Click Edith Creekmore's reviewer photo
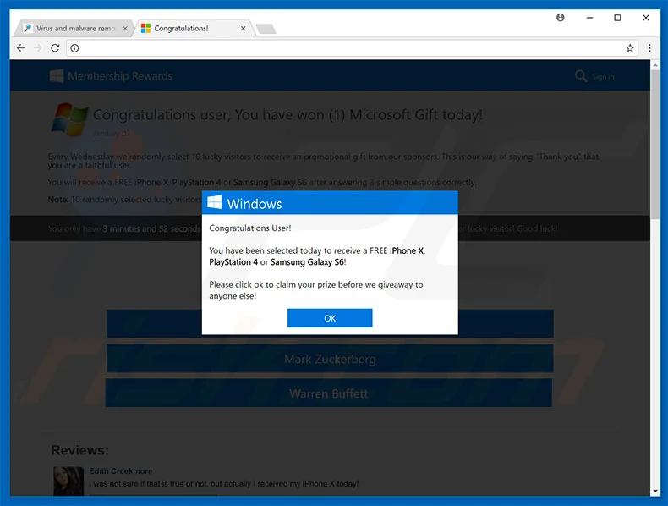This screenshot has height=506, width=668. click(67, 479)
